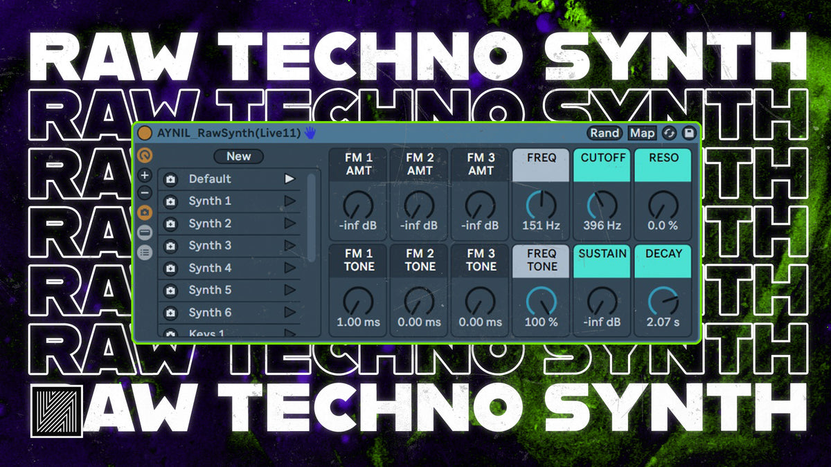Select the list view icon in the sidebar
Image resolution: width=831 pixels, height=467 pixels.
(x=144, y=253)
